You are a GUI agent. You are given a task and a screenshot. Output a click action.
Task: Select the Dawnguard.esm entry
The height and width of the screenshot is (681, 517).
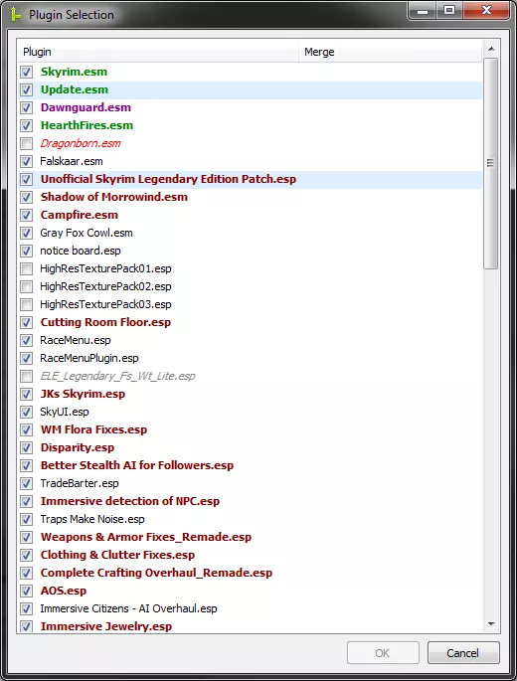86,107
